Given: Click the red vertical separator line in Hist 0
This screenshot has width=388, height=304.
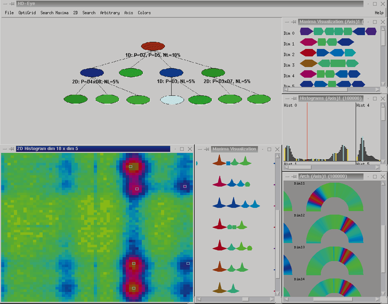Looking at the screenshot, I should click(x=307, y=132).
